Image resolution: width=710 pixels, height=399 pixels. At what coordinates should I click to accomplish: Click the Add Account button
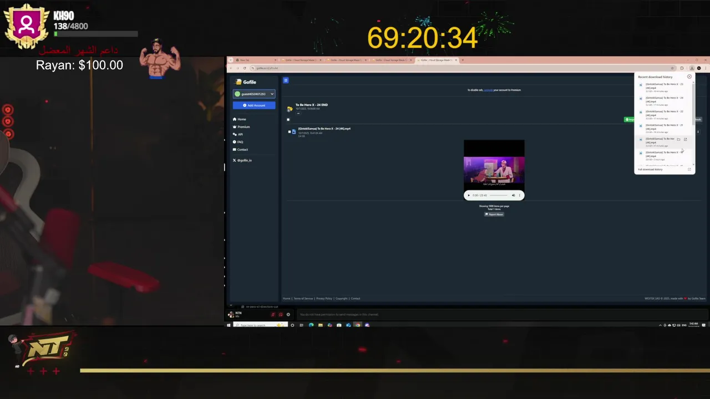tap(254, 105)
